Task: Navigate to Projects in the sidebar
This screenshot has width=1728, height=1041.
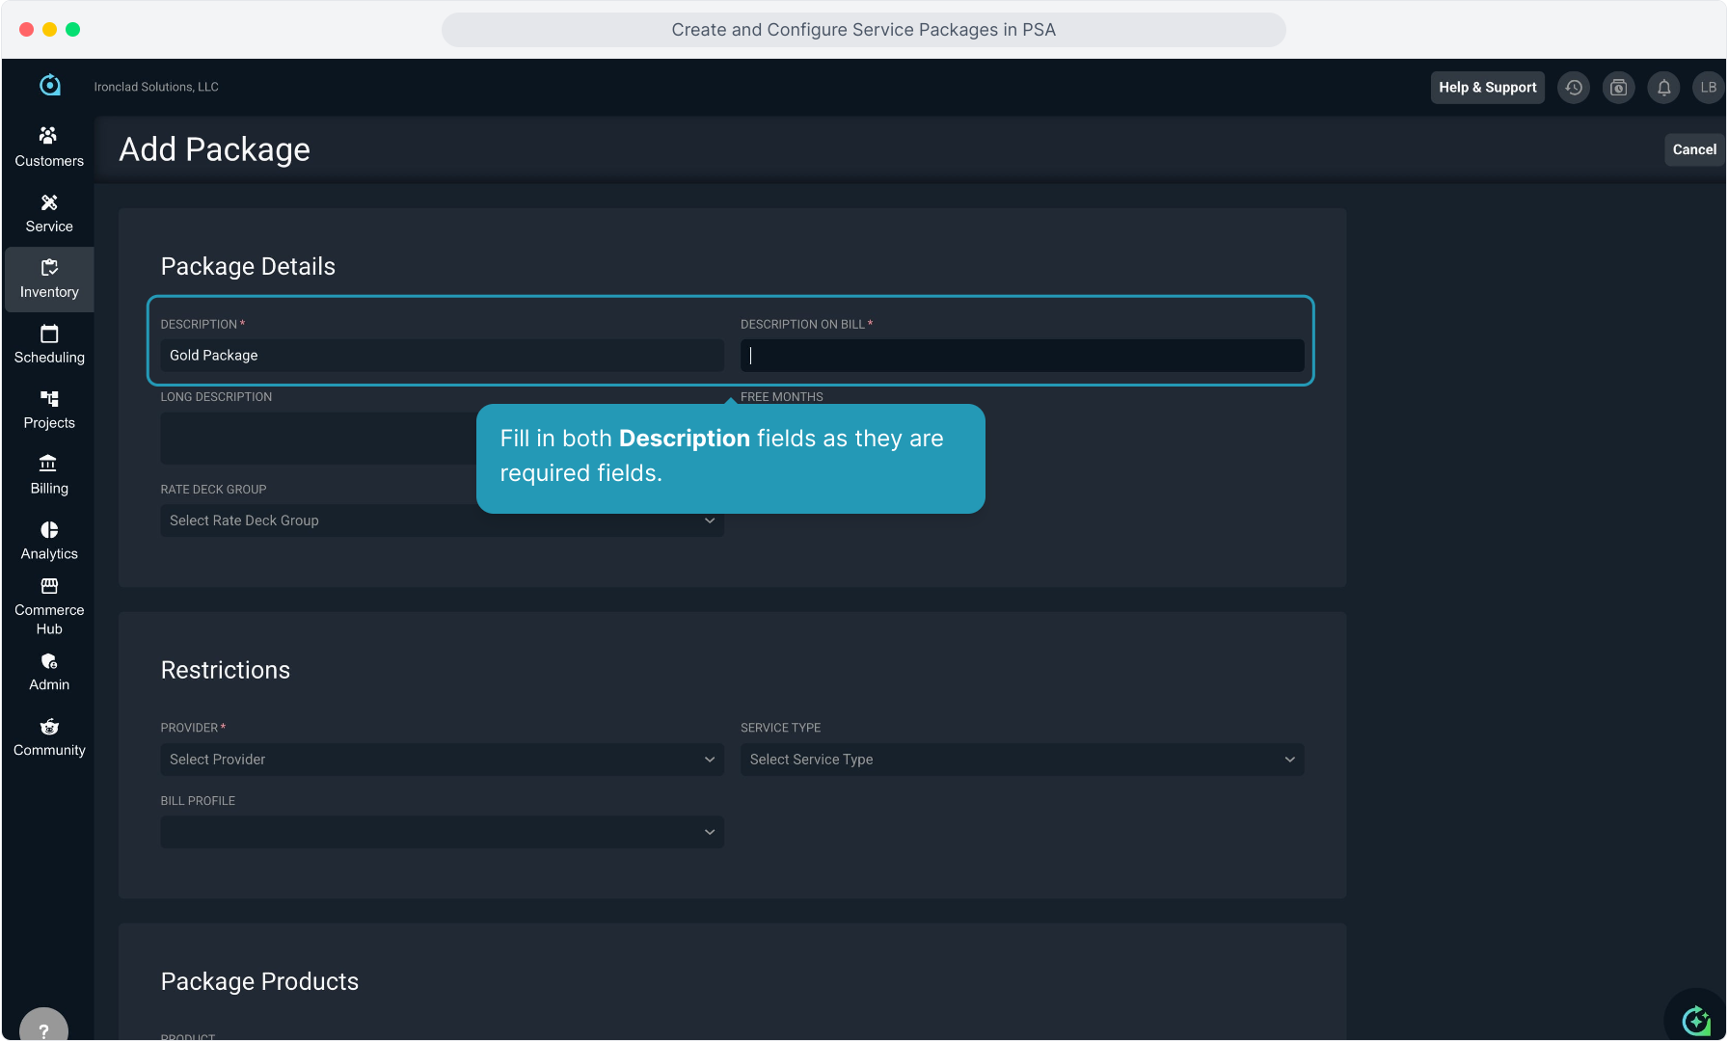Action: click(x=49, y=410)
